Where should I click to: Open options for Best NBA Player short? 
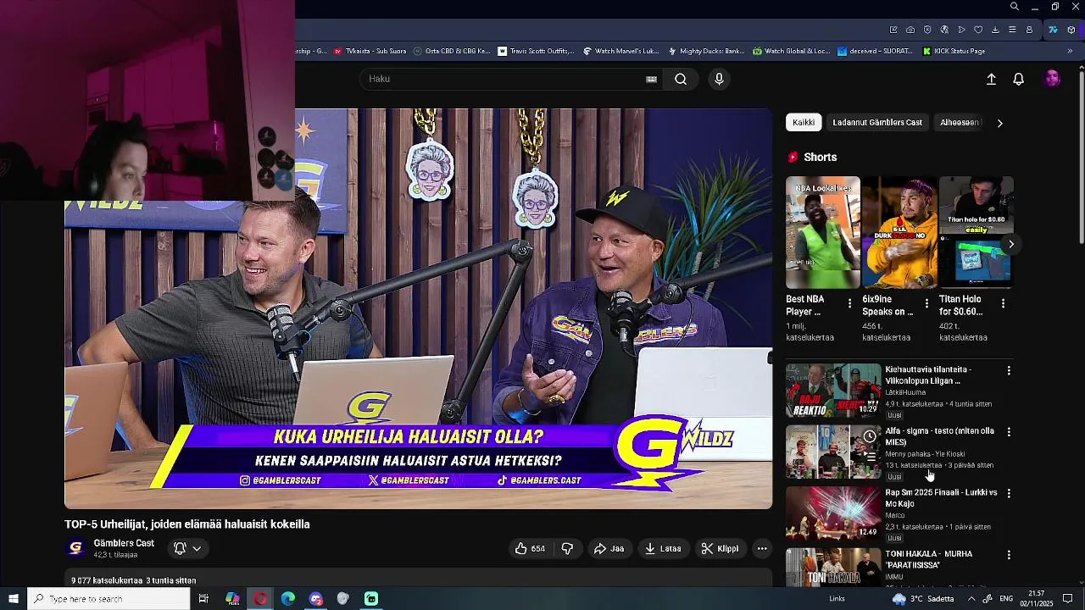pos(849,303)
